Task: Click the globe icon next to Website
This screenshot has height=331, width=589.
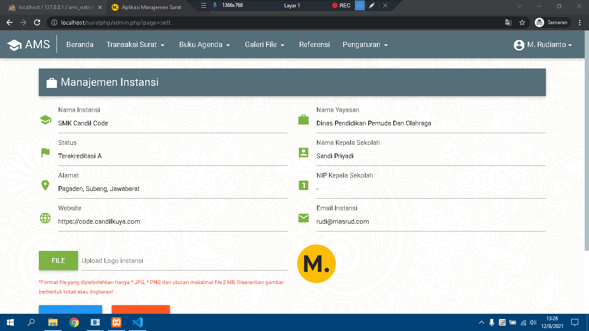Action: click(45, 218)
